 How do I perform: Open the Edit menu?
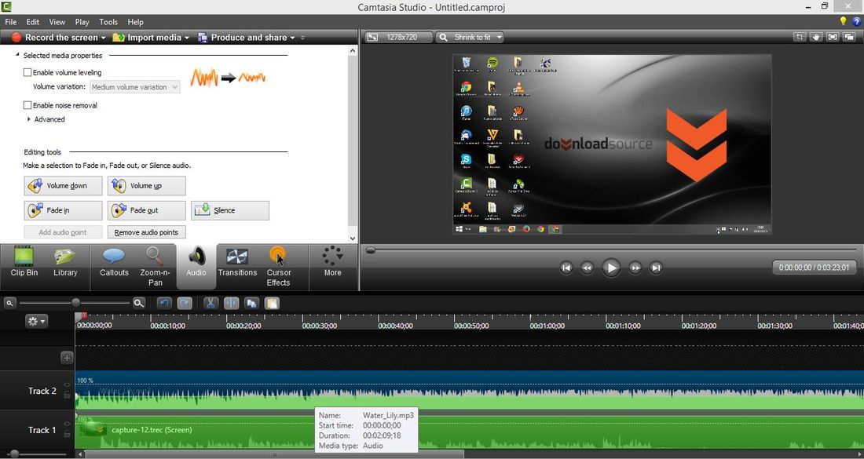pyautogui.click(x=33, y=22)
